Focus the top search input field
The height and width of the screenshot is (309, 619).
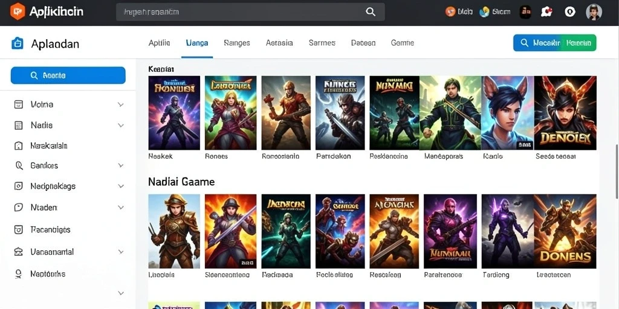[250, 12]
